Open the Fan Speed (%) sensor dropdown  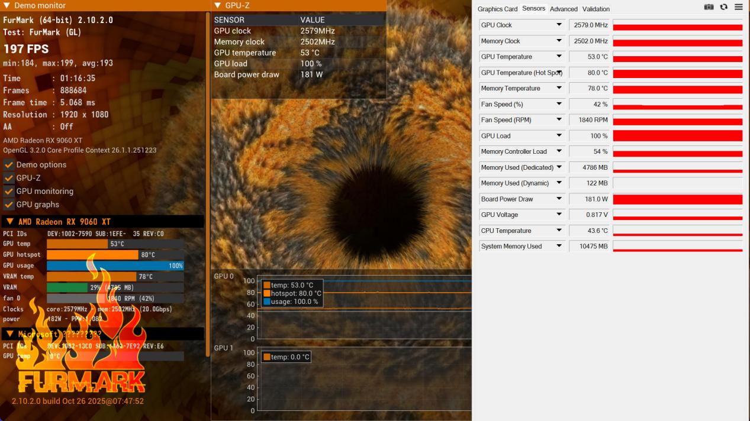click(x=559, y=104)
